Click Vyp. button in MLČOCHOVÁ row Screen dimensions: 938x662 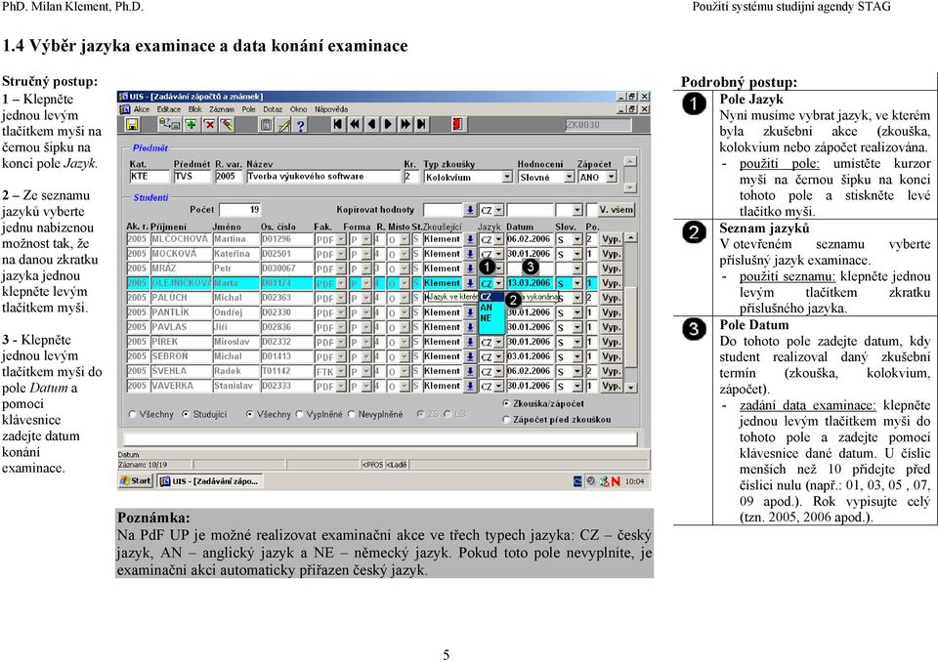pos(611,239)
